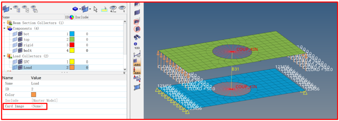339x121 pixels.
Task: Select the bolt component in tree
Action: point(28,51)
